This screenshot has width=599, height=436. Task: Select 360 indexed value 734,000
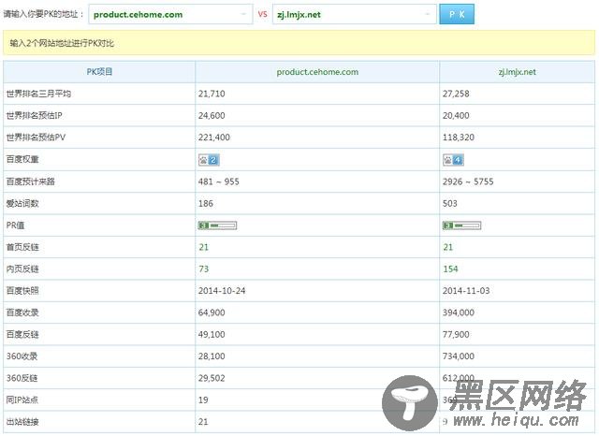pyautogui.click(x=459, y=356)
